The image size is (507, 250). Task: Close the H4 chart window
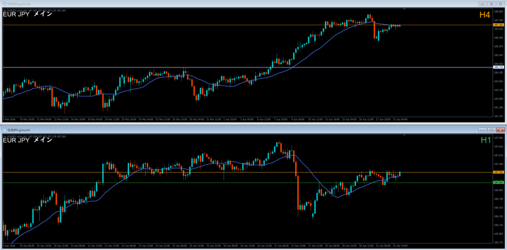pos(500,3)
